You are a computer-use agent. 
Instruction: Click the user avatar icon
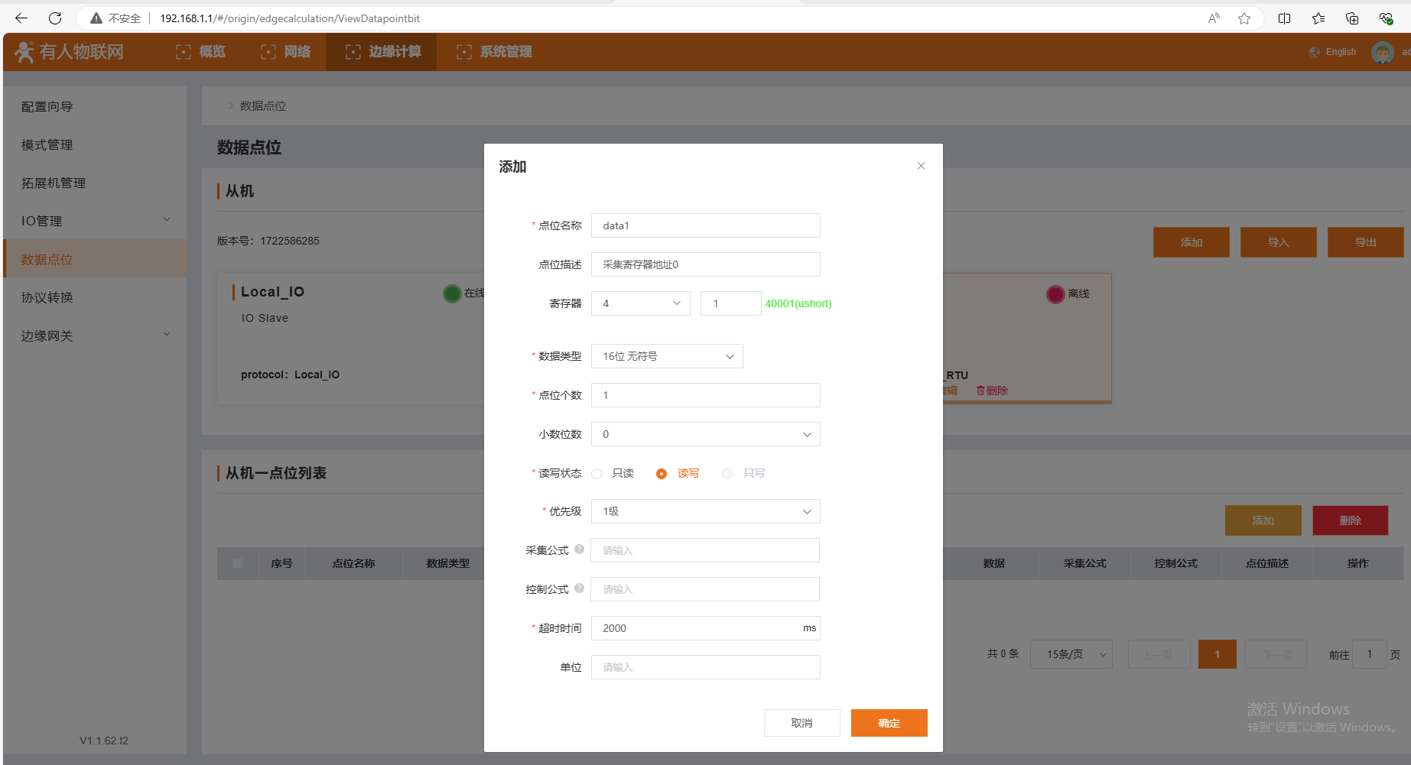coord(1382,52)
